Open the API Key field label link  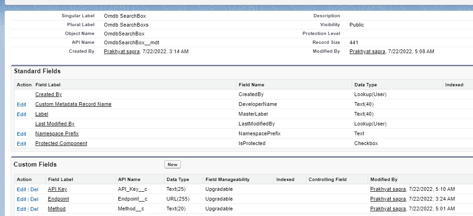[x=57, y=189]
